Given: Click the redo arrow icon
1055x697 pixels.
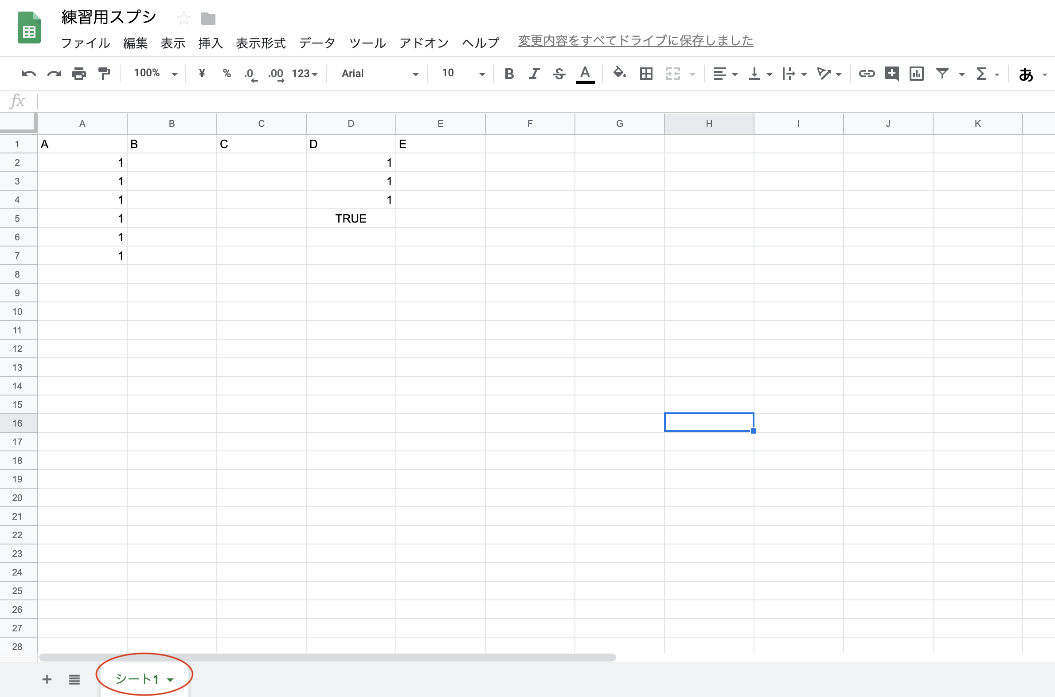Looking at the screenshot, I should coord(54,74).
